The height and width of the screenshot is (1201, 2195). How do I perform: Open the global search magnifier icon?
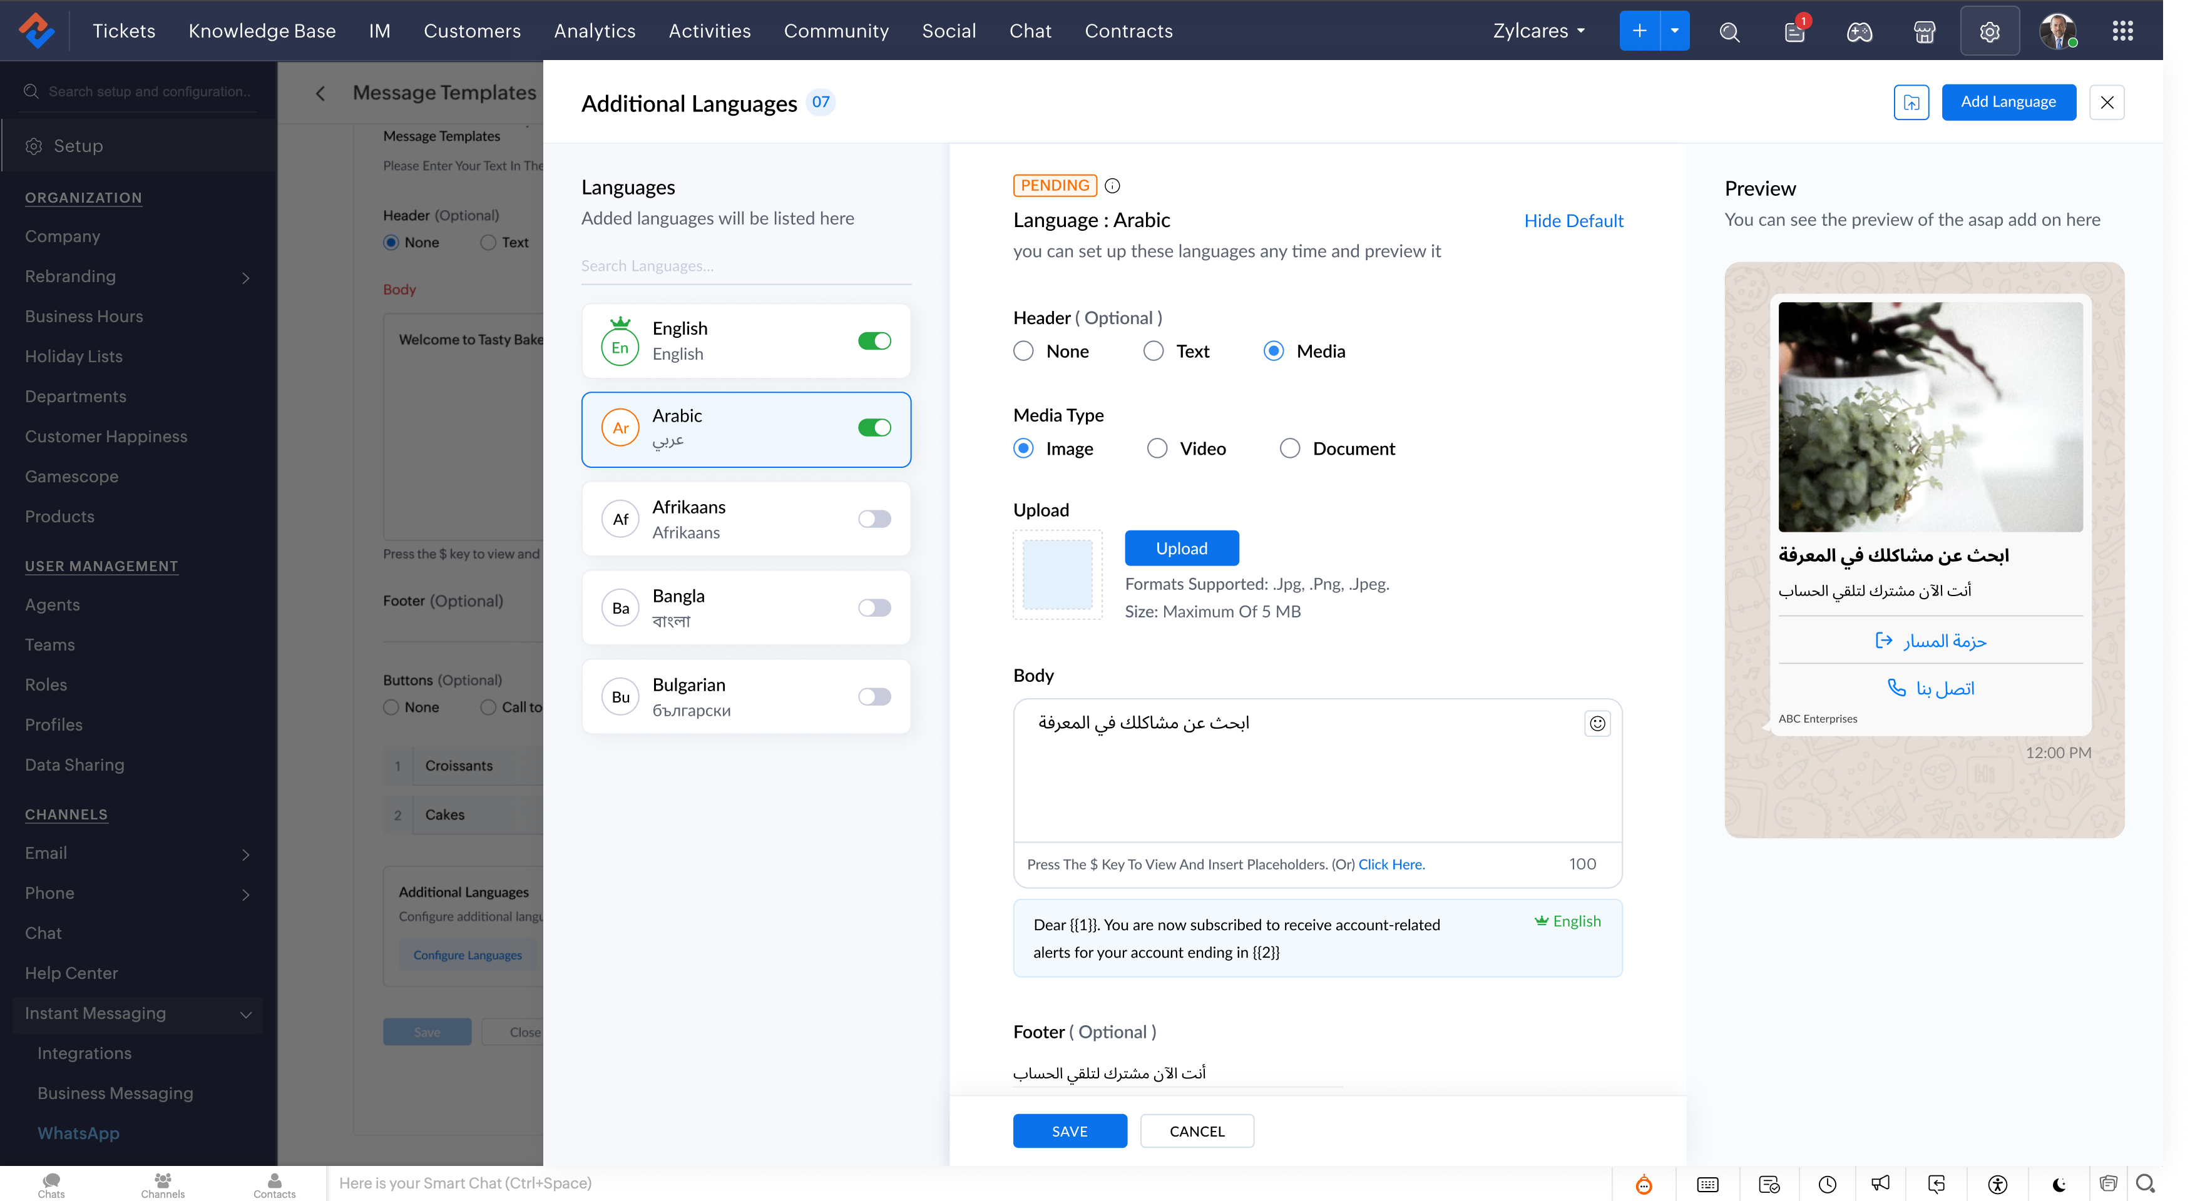pyautogui.click(x=1729, y=31)
